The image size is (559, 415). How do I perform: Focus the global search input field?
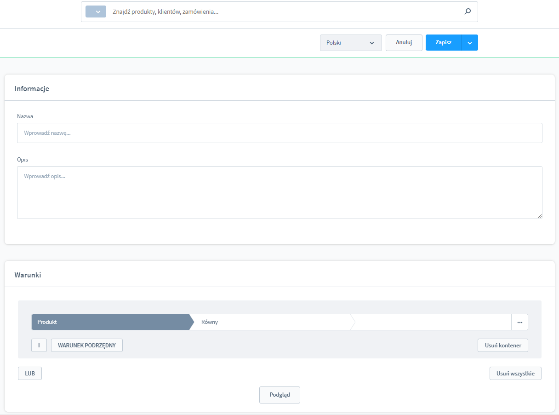[x=285, y=12]
